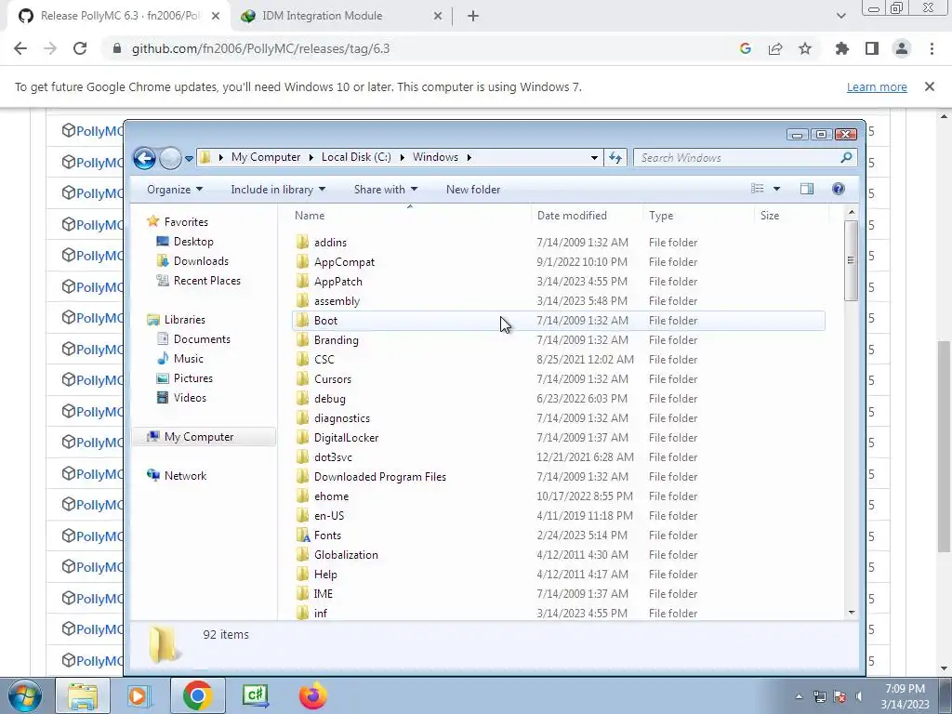Open Windows Start button
Screen dimensions: 952x714
click(x=24, y=695)
